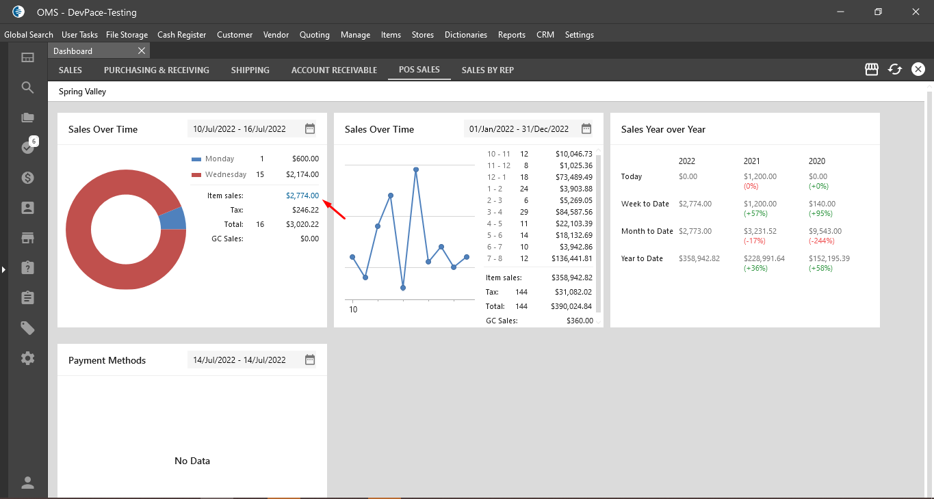Open File Storage menu
Screen dimensions: 934x499
click(127, 35)
